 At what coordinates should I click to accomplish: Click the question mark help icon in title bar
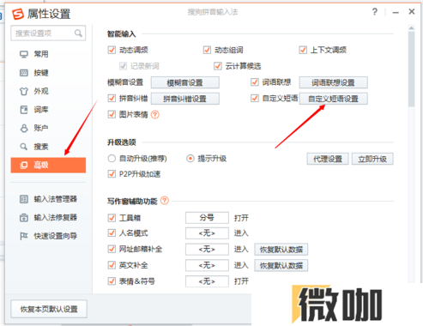click(375, 12)
